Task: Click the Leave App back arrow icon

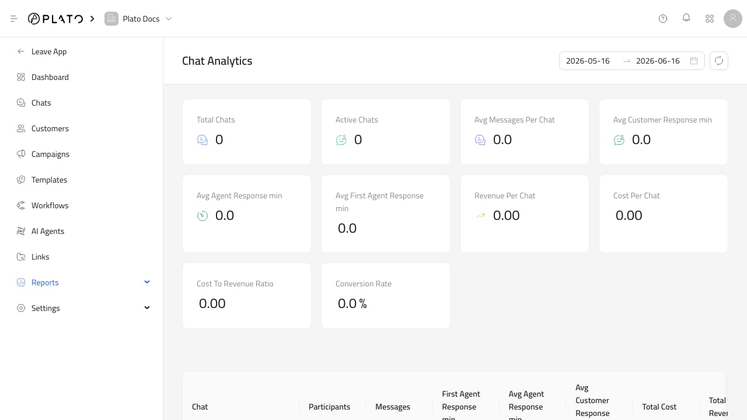Action: coord(21,51)
